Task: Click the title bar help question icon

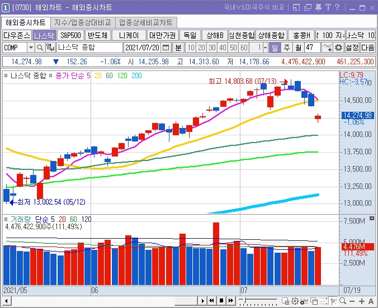Action: [337, 7]
